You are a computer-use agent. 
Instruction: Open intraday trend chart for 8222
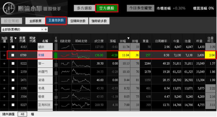(81, 64)
